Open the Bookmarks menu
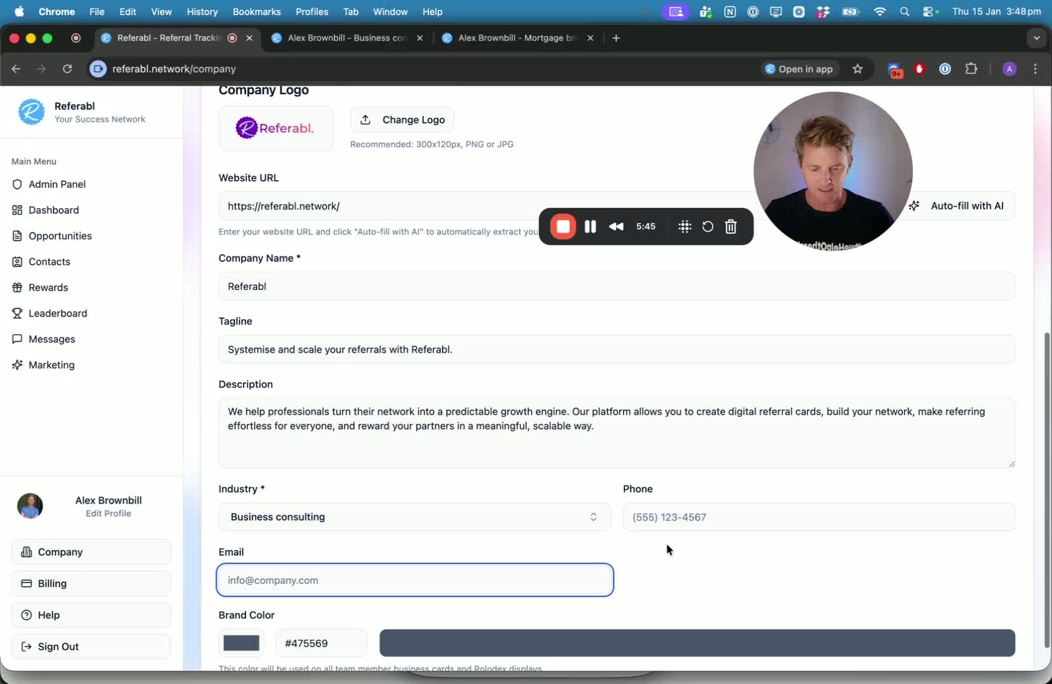The height and width of the screenshot is (684, 1052). [x=256, y=11]
